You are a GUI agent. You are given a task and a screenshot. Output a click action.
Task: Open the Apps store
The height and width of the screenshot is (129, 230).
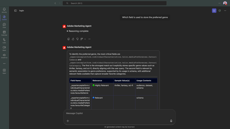4,71
